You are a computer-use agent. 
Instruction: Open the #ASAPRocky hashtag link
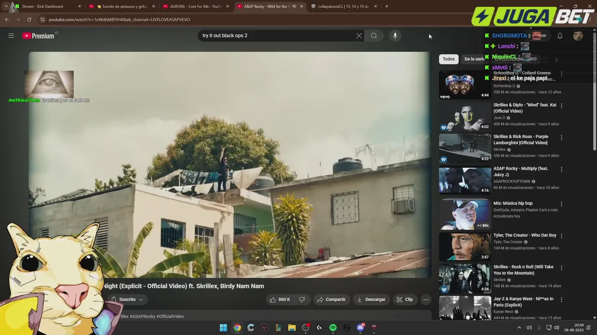142,316
